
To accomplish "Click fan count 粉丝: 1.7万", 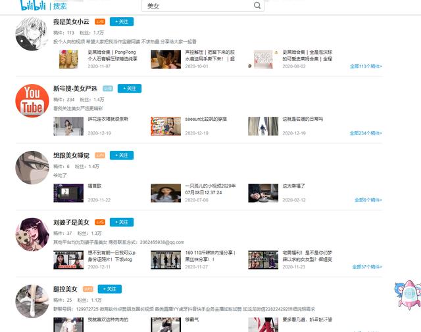I will 91,33.
